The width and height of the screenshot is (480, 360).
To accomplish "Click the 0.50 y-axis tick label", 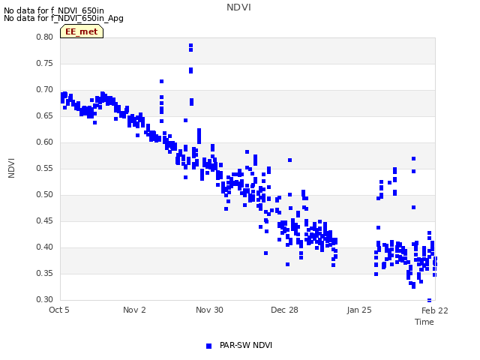I will pyautogui.click(x=45, y=195).
